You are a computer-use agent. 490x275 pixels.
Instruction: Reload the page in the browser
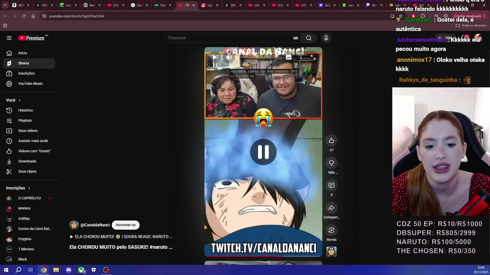24,16
